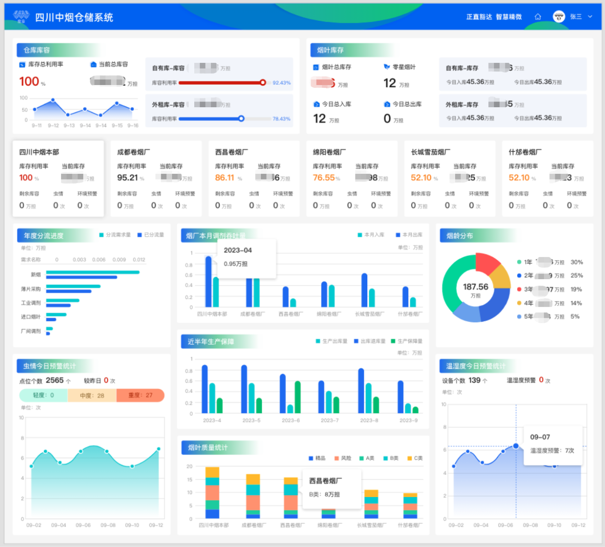Click the 中度: 28 warning segment
Screen dimensions: 605x547
pyautogui.click(x=92, y=395)
